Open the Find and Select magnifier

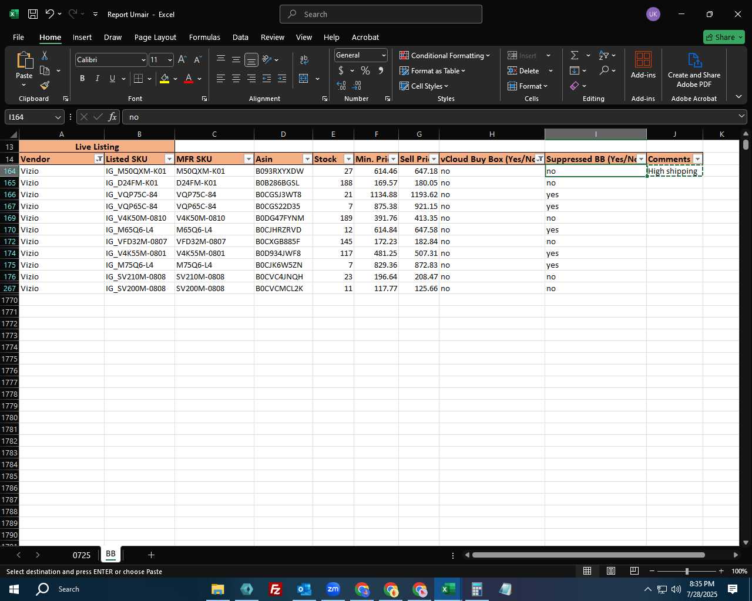click(604, 70)
